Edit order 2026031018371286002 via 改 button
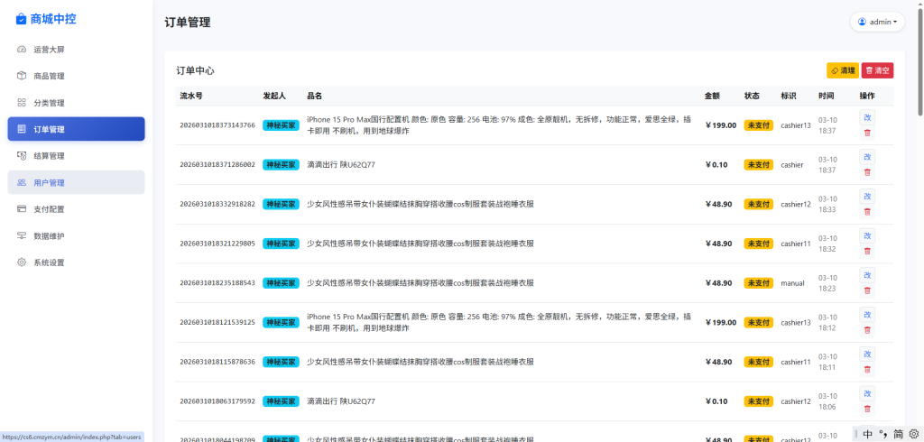Screen dimensions: 924x442 (x=867, y=157)
